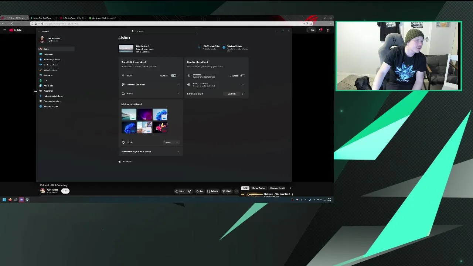Select Aloitus home icon in Settings sidebar

point(41,49)
